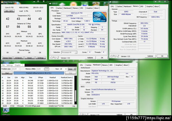Click Validate in the CPU-Z CPU window
The image size is (172, 121).
tap(90, 58)
